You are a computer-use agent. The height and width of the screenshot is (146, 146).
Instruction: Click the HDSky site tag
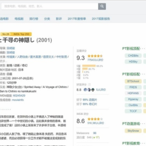click(133, 62)
